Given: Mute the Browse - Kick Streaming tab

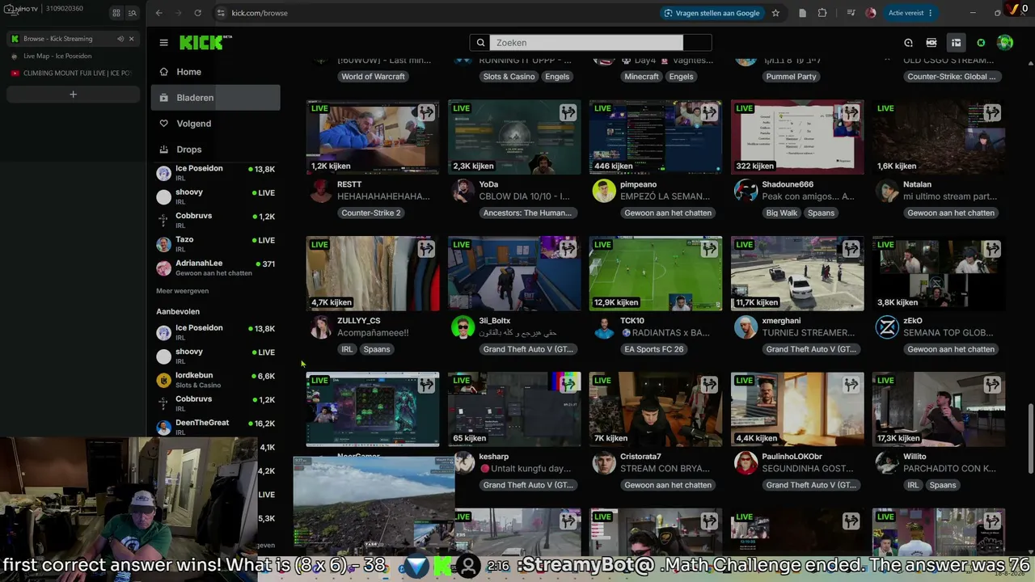Looking at the screenshot, I should click(x=120, y=39).
